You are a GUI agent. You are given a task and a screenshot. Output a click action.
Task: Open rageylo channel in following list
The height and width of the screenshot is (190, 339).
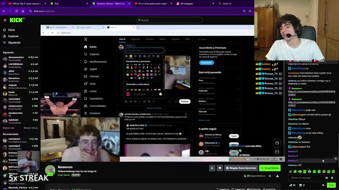tap(20, 86)
